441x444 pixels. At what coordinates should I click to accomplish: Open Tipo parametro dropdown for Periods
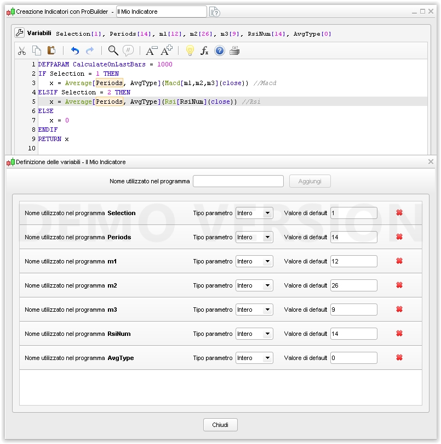(x=254, y=237)
